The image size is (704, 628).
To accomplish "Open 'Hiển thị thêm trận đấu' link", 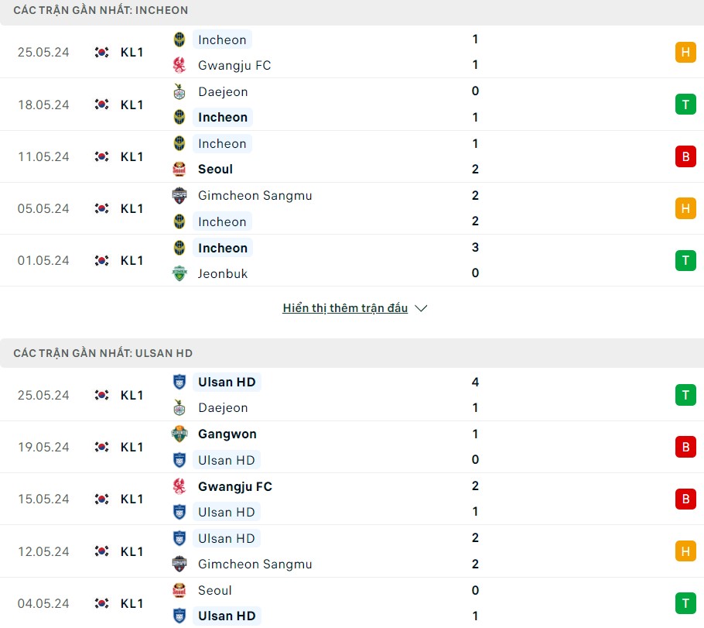I will tap(345, 308).
